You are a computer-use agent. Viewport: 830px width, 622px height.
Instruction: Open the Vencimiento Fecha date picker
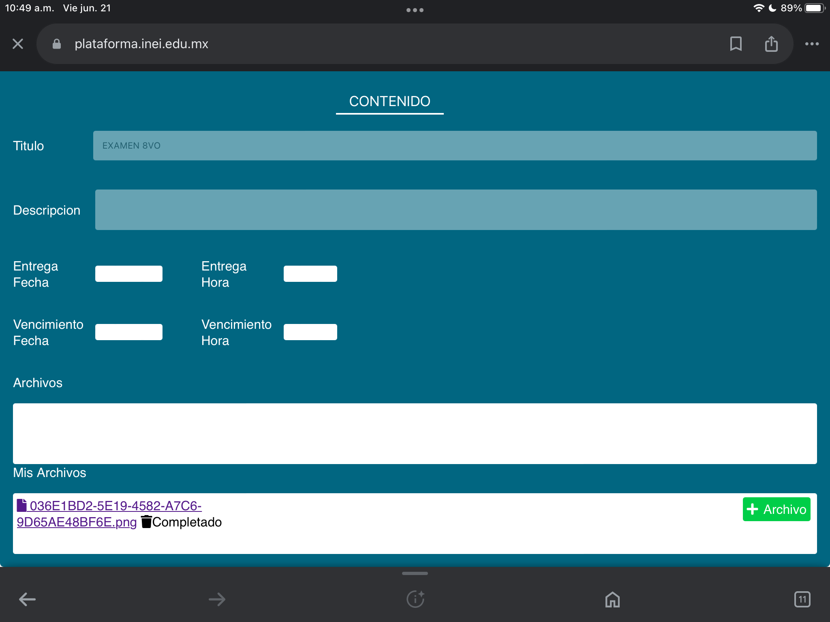(x=129, y=332)
